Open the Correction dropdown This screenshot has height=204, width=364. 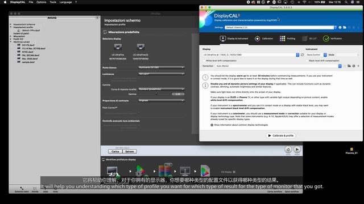[x=278, y=66]
